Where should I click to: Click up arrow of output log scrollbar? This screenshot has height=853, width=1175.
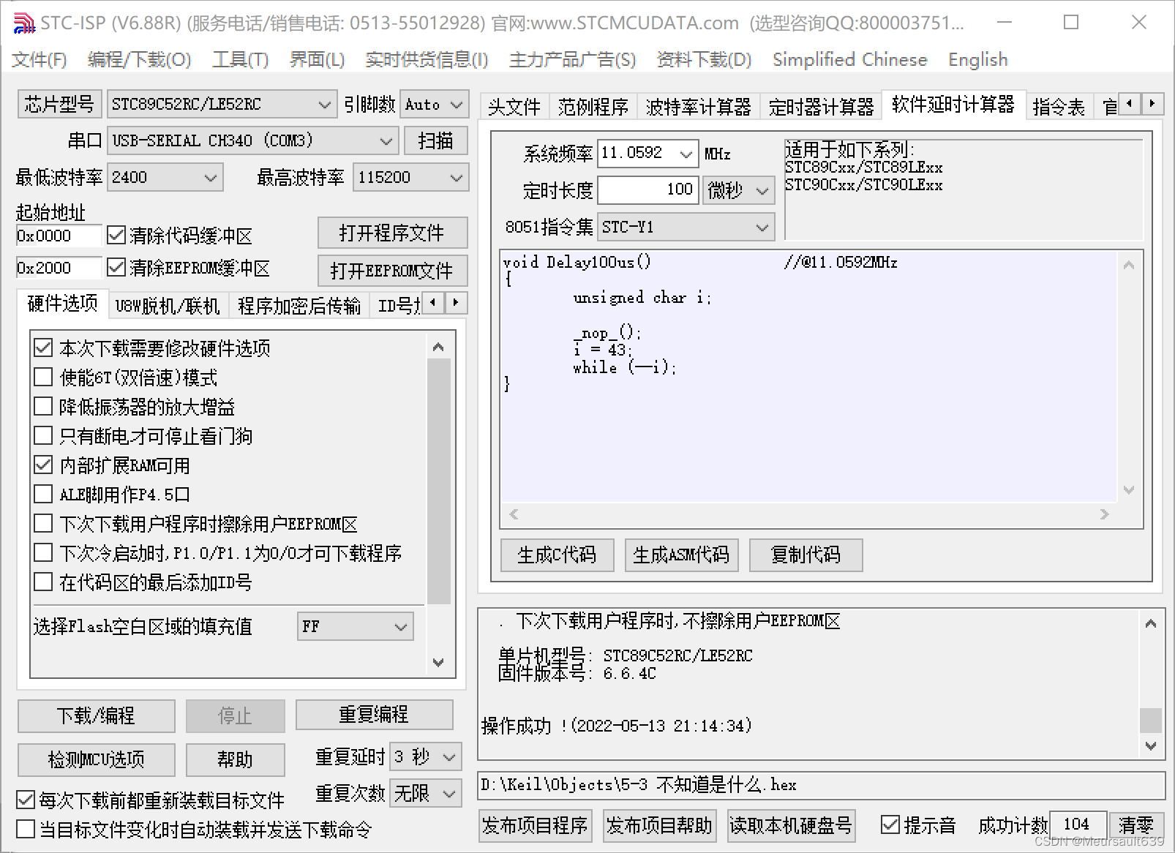1151,623
